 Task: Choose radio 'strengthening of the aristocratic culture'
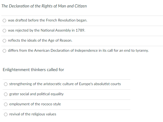(x=6, y=84)
